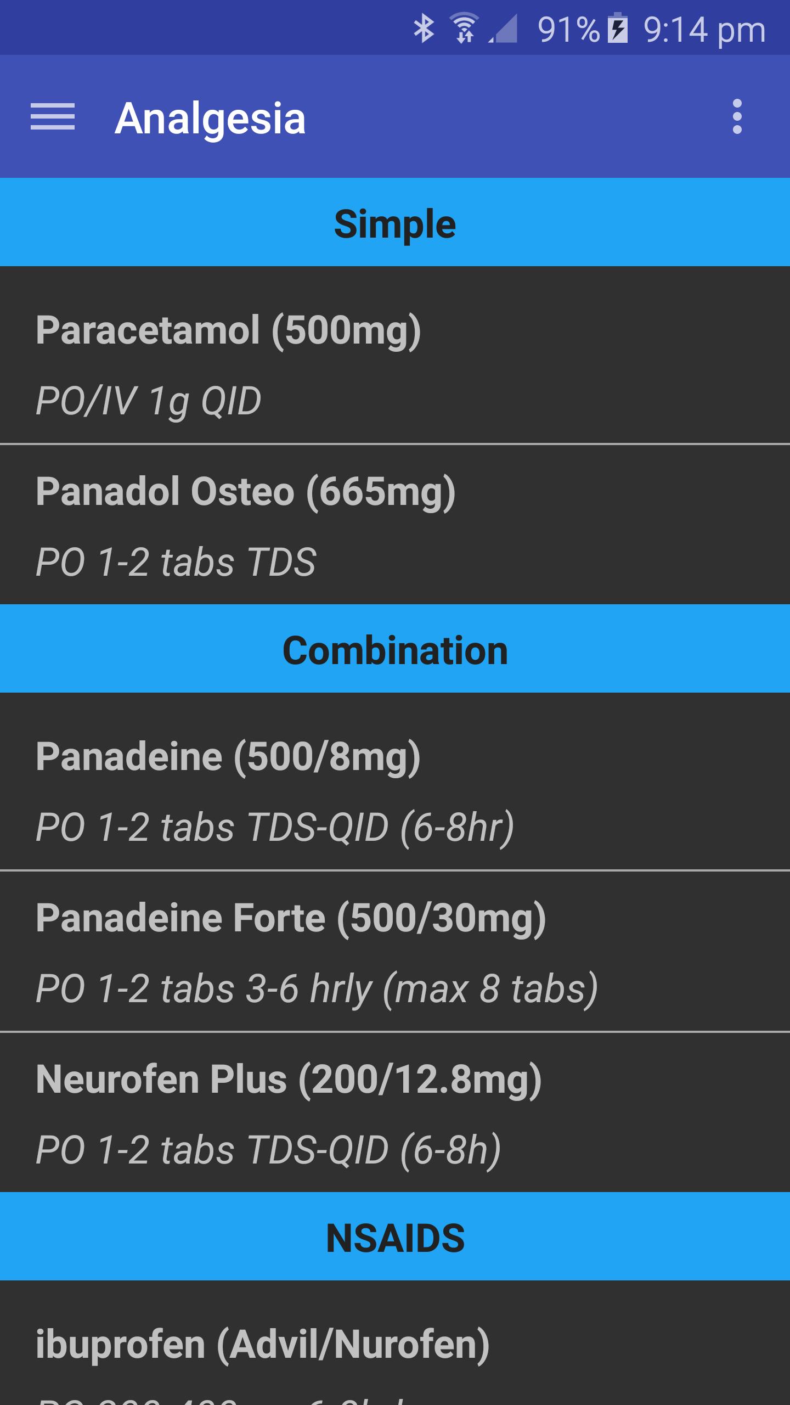Tap the 9:14 pm clock
Screen dimensions: 790x1405
pyautogui.click(x=704, y=30)
